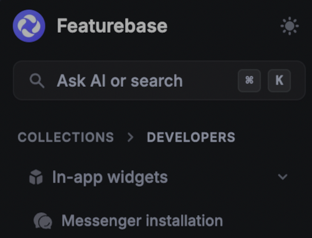Open the Featurebase home title link
The width and height of the screenshot is (312, 238).
tap(112, 26)
